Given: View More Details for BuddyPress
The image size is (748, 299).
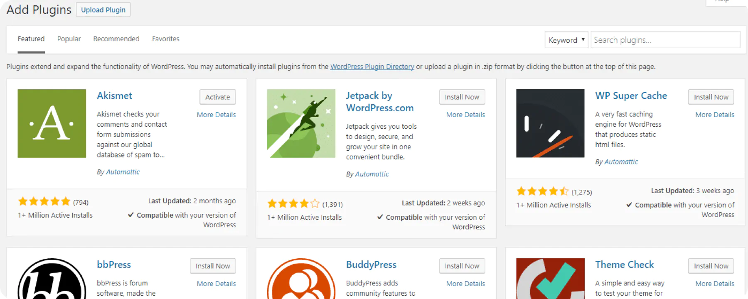Looking at the screenshot, I should [465, 284].
